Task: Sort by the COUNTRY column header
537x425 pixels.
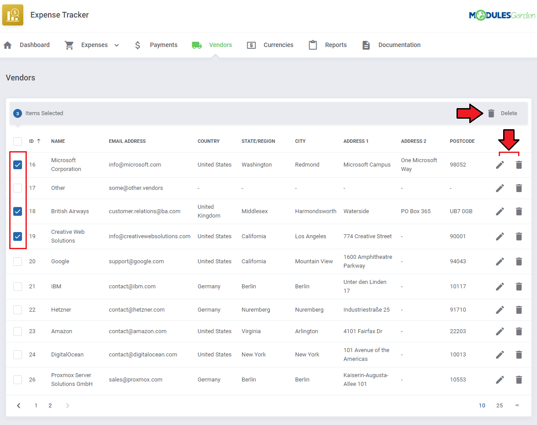Action: coord(208,141)
